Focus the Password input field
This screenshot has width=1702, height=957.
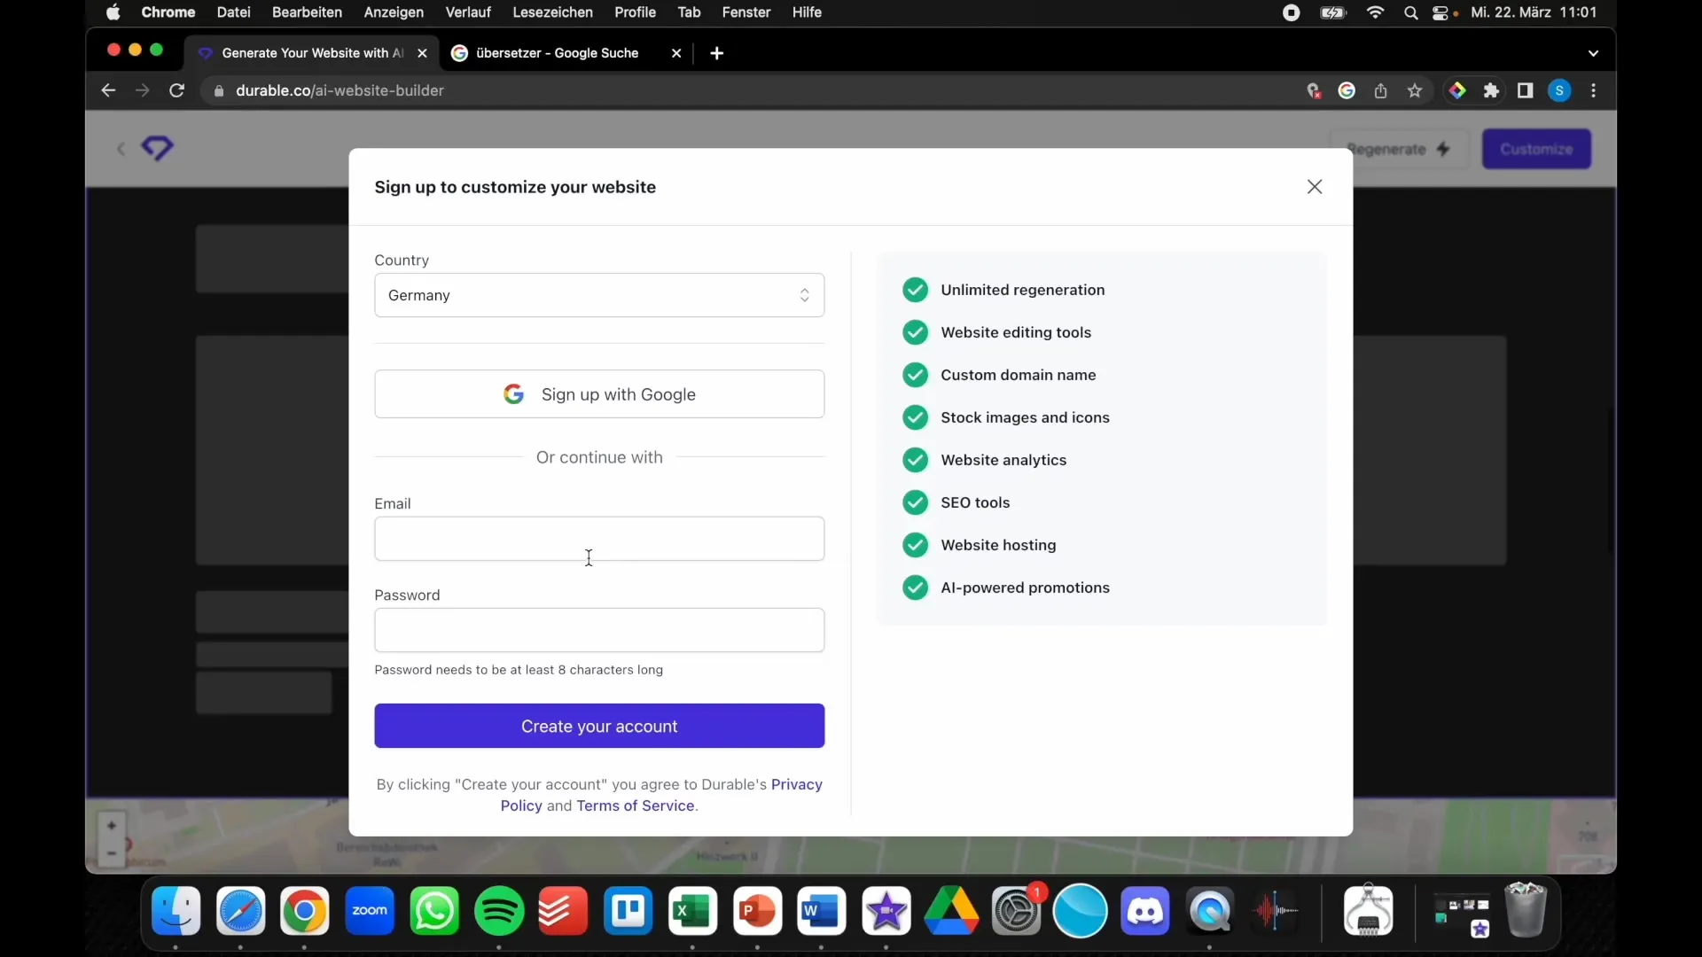599,630
